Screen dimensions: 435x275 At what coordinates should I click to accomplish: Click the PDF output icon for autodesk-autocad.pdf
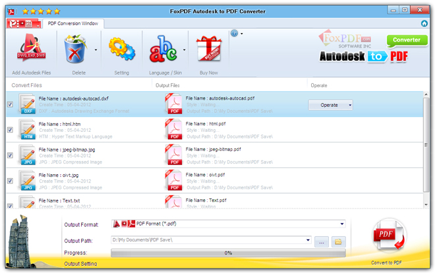(173, 104)
